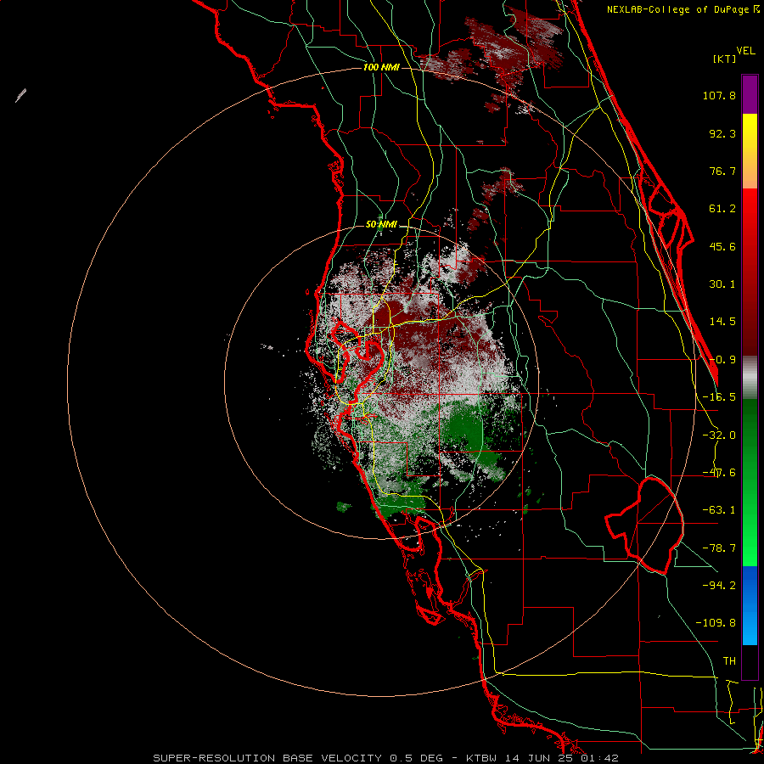Select the -63.1 scale value
Image resolution: width=764 pixels, height=764 pixels.
(x=719, y=510)
